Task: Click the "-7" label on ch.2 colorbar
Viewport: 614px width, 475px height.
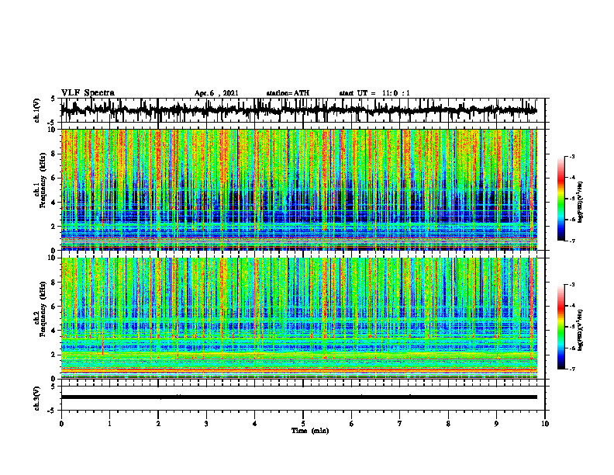Action: click(572, 369)
